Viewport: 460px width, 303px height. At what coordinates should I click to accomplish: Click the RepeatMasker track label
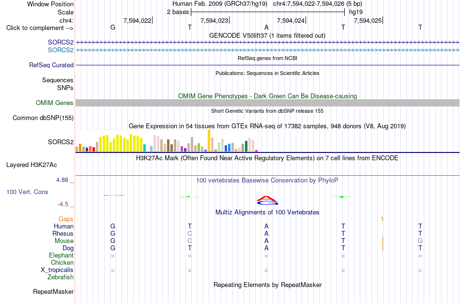point(53,291)
